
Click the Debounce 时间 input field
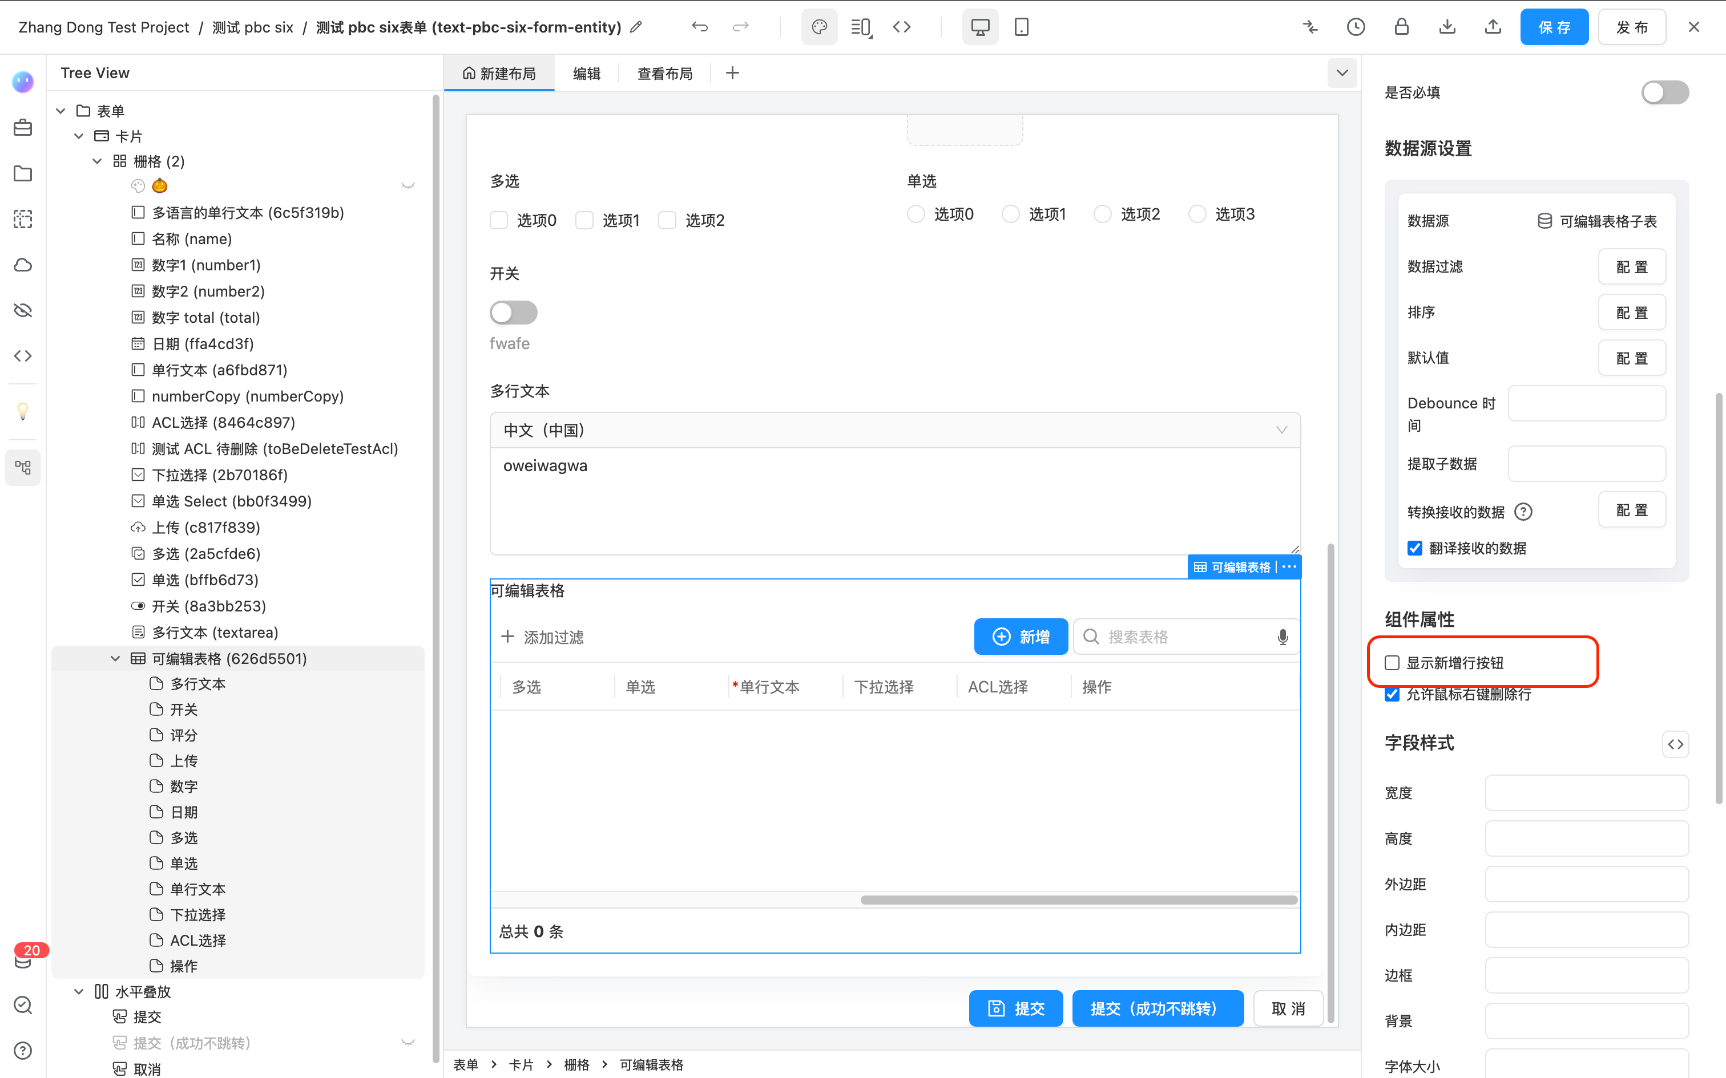pyautogui.click(x=1587, y=404)
